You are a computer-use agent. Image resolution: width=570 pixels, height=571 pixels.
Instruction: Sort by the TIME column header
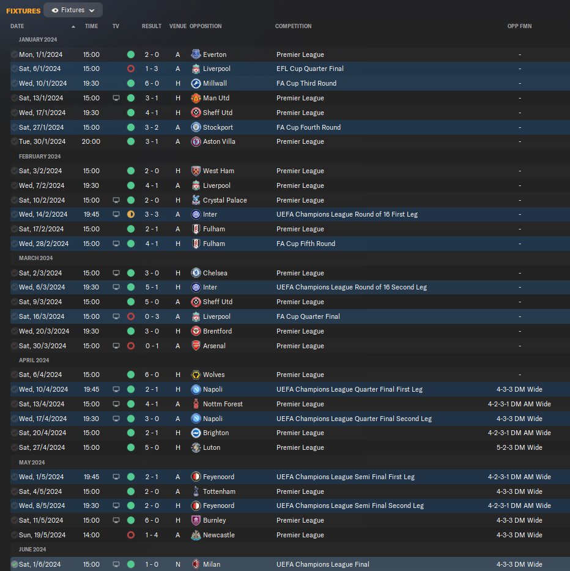point(91,26)
